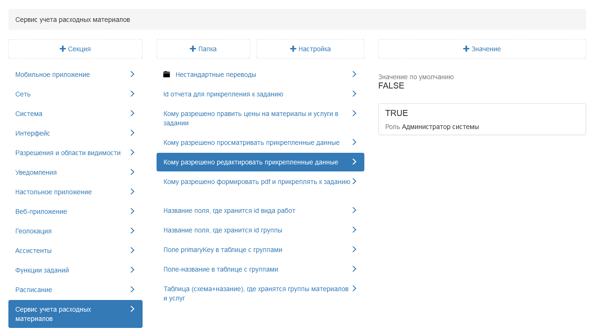Expand the Нестандартные переводы folder
The width and height of the screenshot is (595, 334).
point(216,75)
